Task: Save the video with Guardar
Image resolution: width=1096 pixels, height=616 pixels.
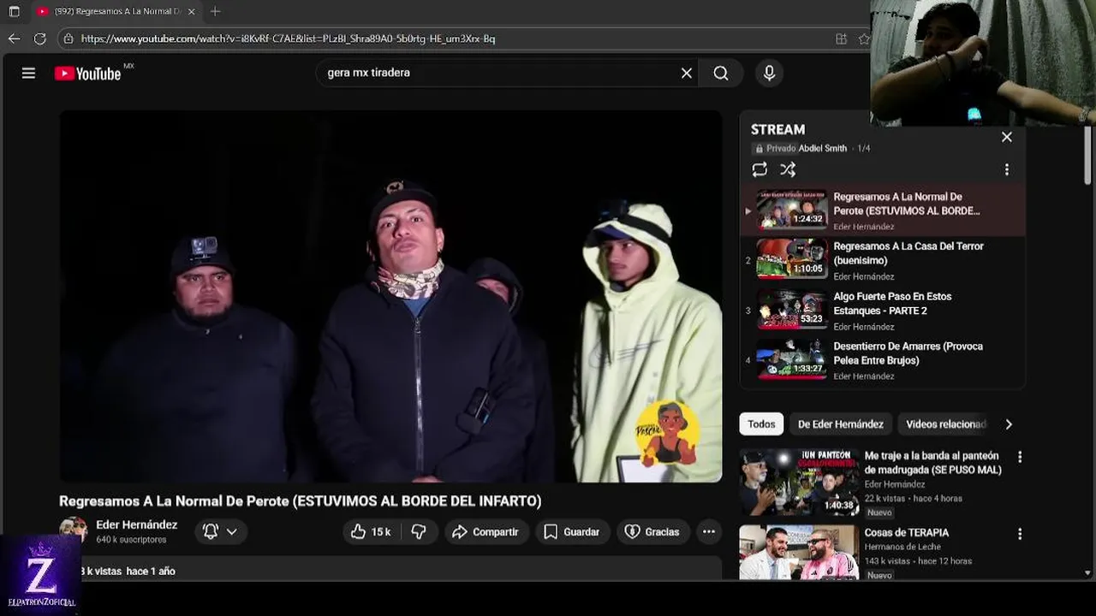Action: coord(572,531)
